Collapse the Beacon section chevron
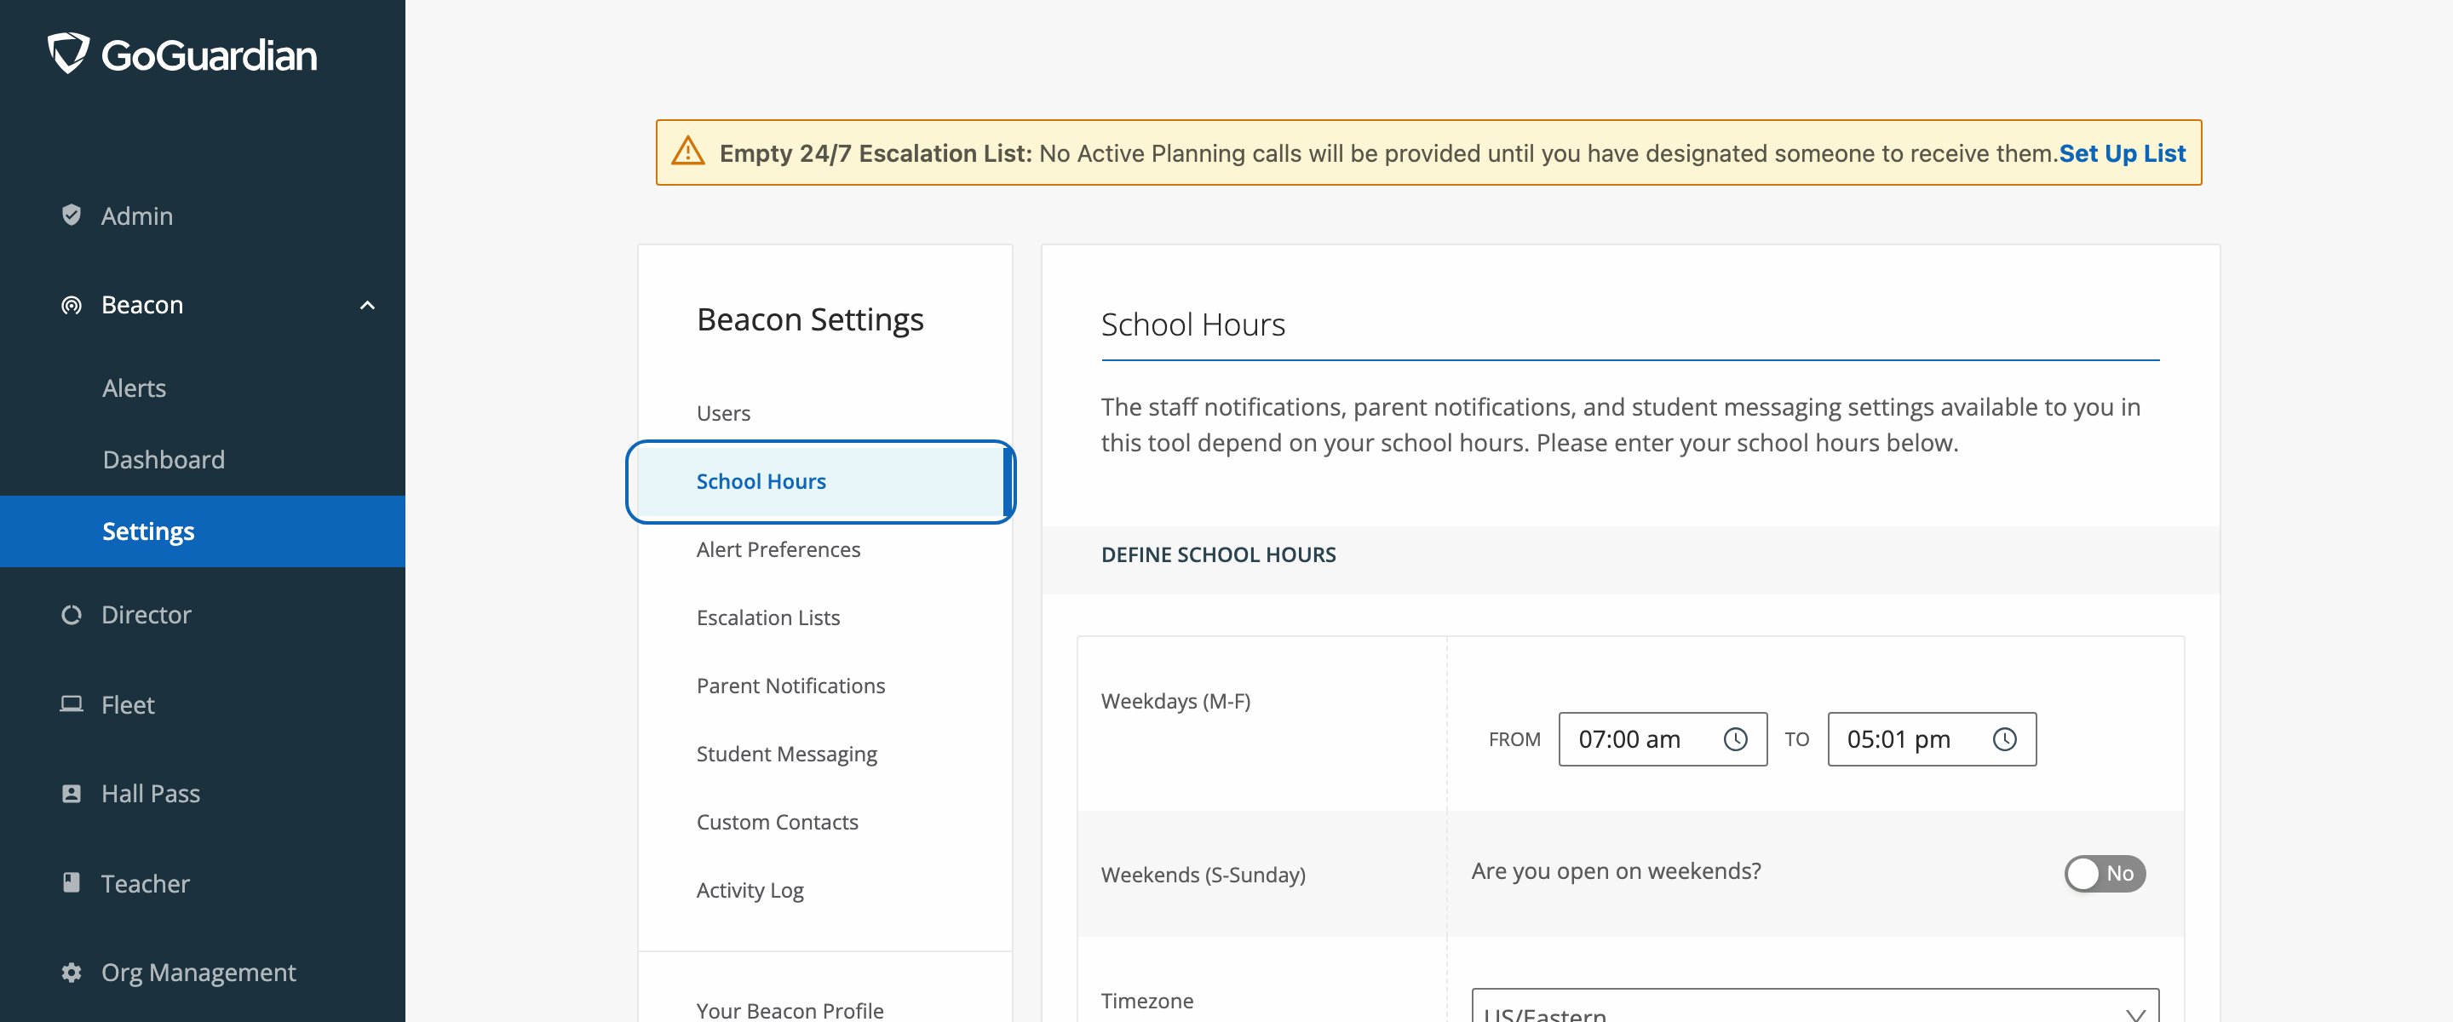Viewport: 2453px width, 1022px height. point(368,305)
